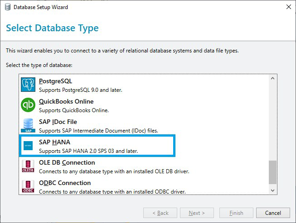Select the QuickBooks Online entry title
This screenshot has width=296, height=223.
click(x=66, y=101)
